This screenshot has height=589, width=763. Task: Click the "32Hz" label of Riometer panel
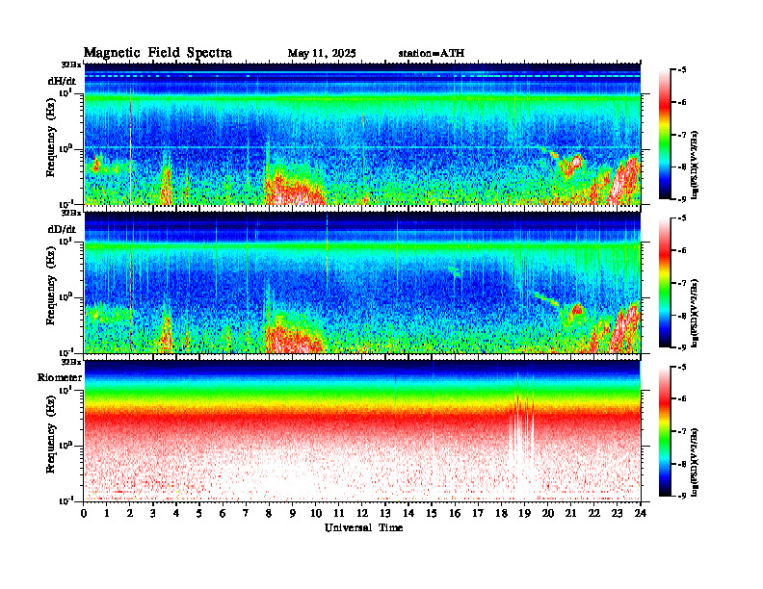tap(71, 362)
